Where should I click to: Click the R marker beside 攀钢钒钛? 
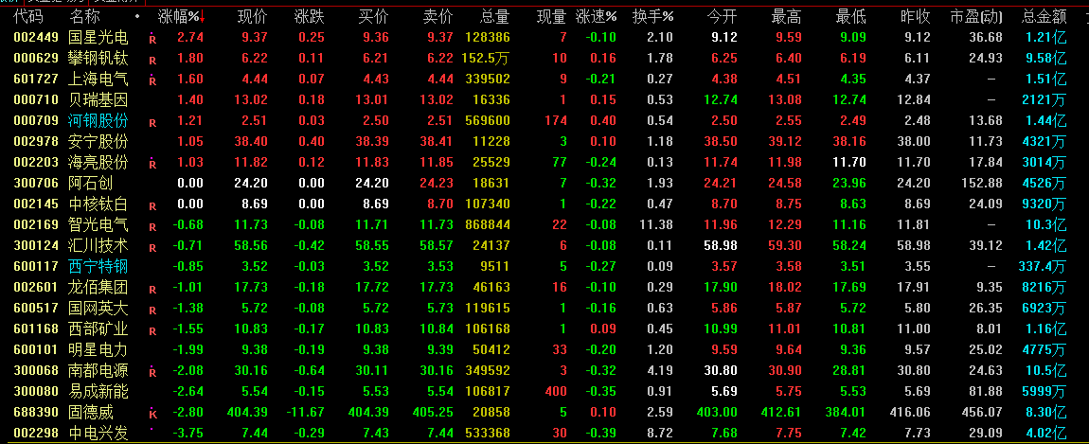click(152, 59)
